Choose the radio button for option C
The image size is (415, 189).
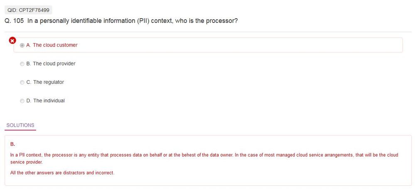(x=22, y=82)
